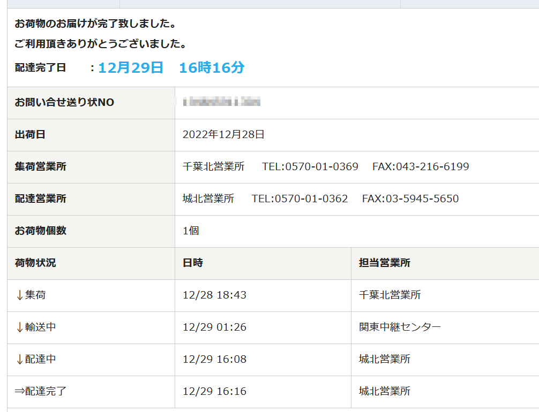The image size is (539, 412).
Task: Click the delivery office FAX:03-5945-5650
Action: point(410,199)
